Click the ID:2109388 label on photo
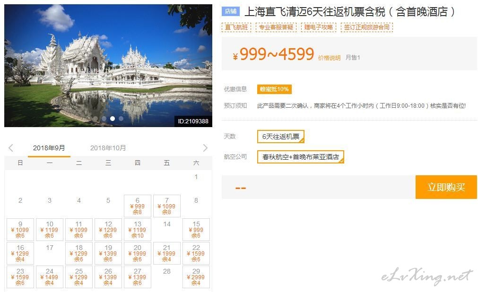Image resolution: width=478 pixels, height=292 pixels. pyautogui.click(x=193, y=121)
